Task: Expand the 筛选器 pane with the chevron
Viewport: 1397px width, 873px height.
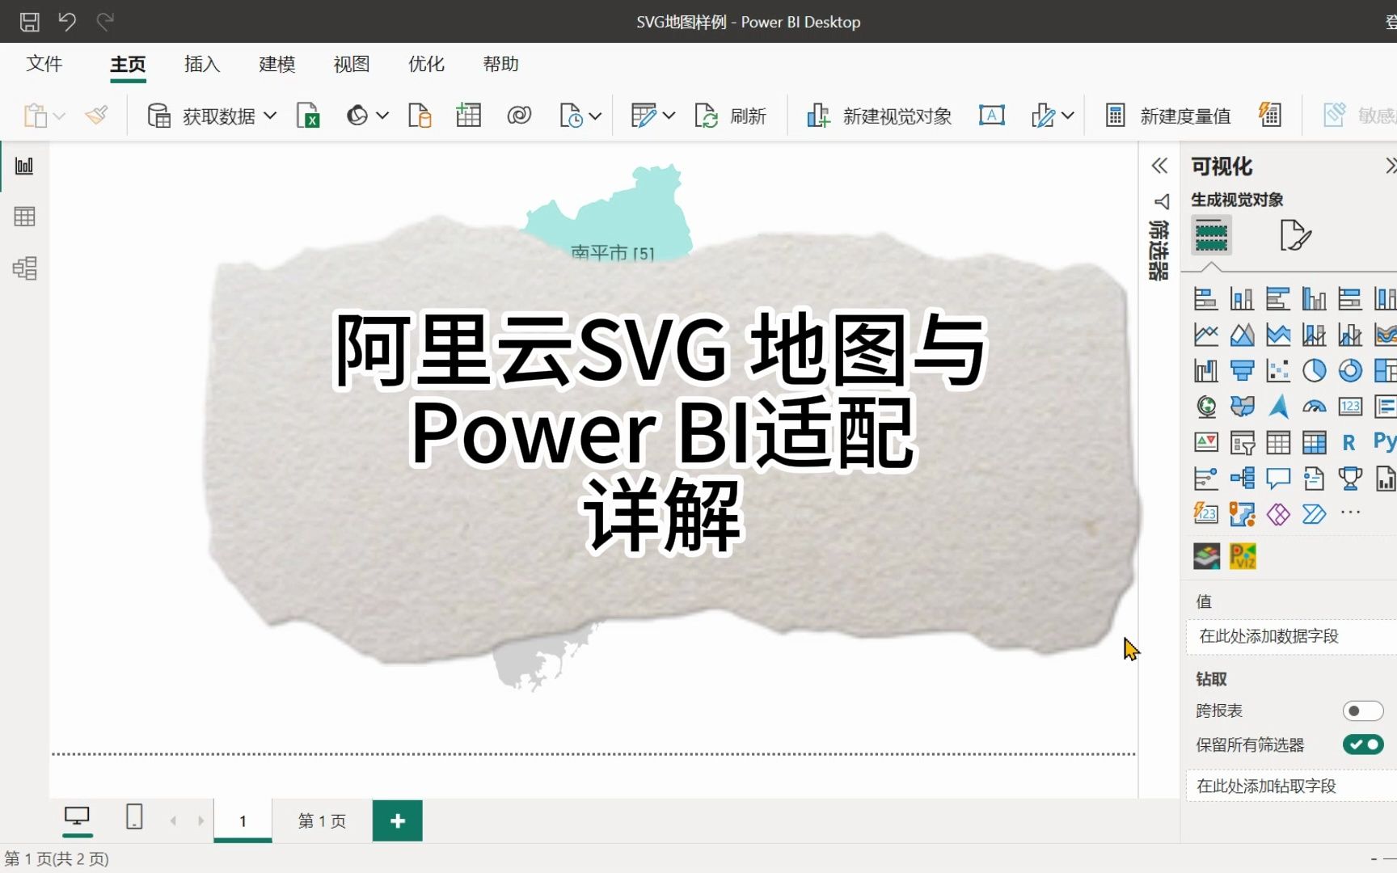Action: (1159, 166)
